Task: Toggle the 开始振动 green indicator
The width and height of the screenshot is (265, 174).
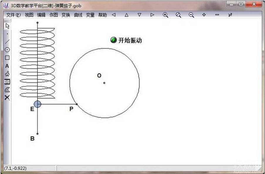Action: point(113,40)
